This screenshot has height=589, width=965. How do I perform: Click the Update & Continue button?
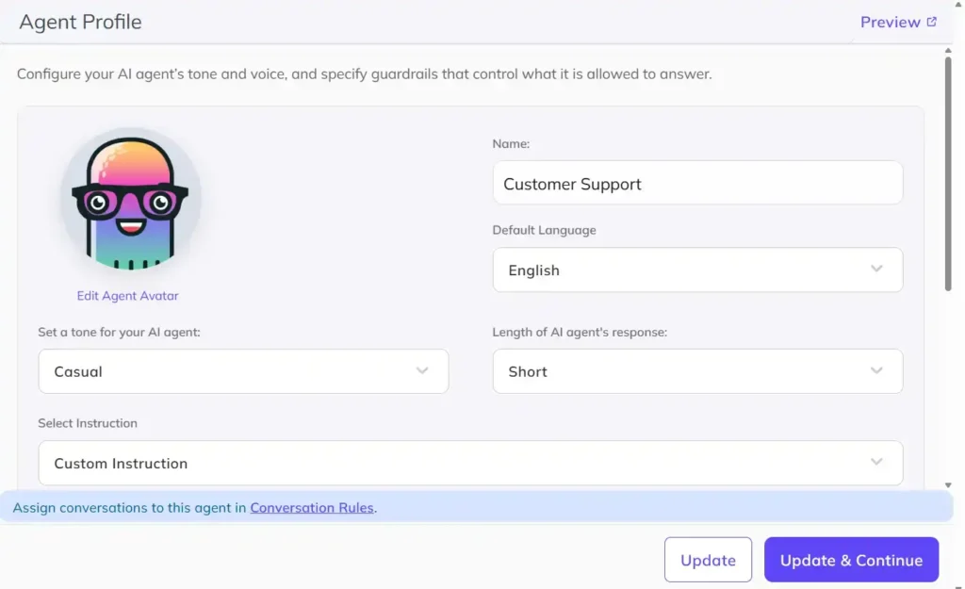pos(851,560)
